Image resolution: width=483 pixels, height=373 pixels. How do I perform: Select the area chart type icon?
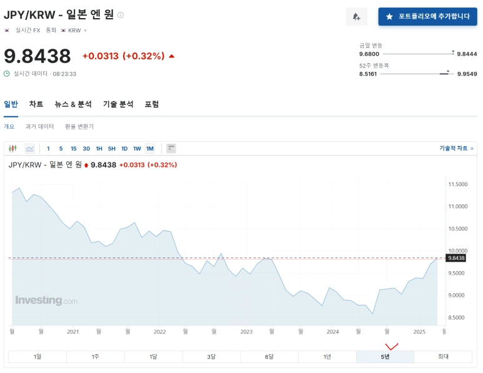coord(30,149)
